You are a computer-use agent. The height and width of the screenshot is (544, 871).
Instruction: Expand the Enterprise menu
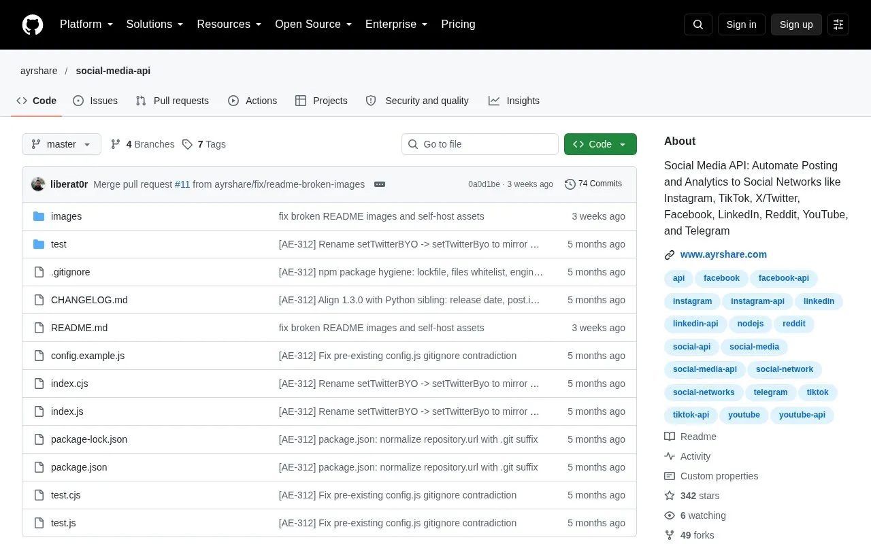click(x=397, y=24)
